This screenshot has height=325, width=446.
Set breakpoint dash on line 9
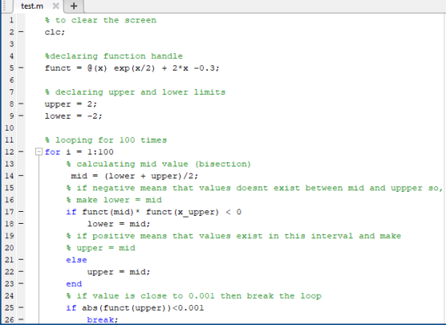[x=21, y=116]
